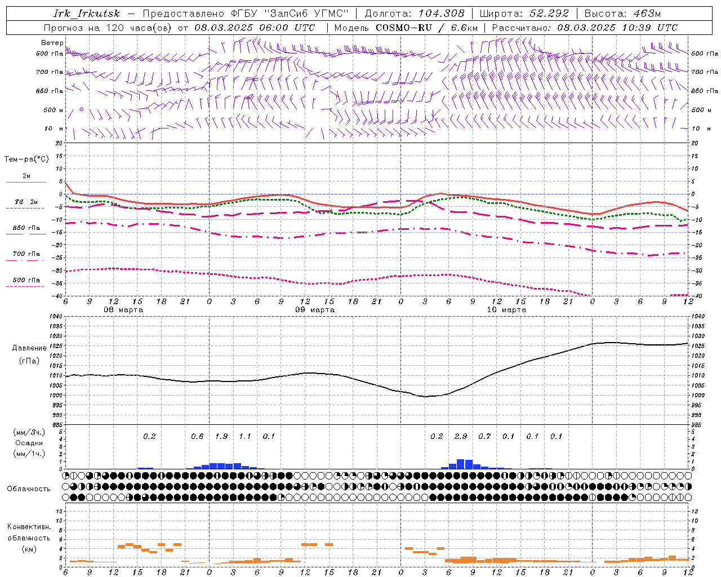
Task: Click the Тем-ра(°C) axis title
Action: [26, 159]
